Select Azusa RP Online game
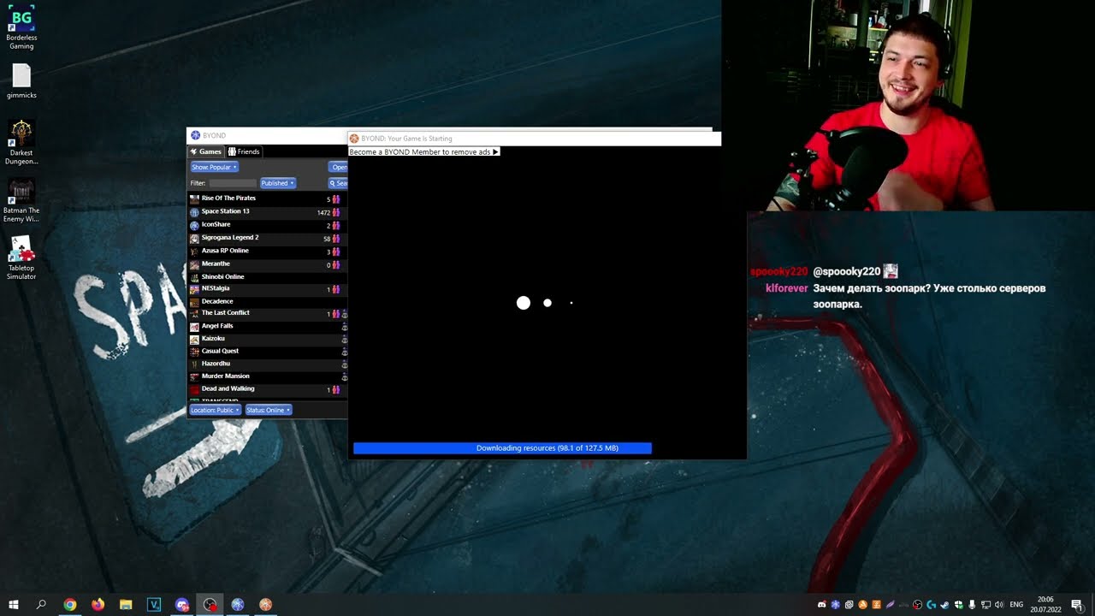 [x=267, y=251]
